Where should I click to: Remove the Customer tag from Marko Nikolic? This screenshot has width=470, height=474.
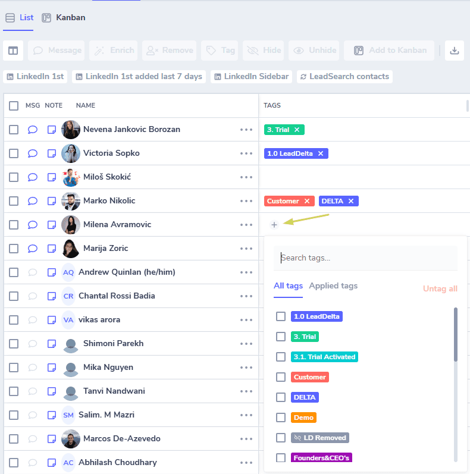coord(307,201)
